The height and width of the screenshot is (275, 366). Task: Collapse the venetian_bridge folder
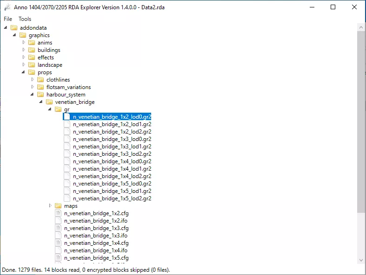click(x=41, y=102)
